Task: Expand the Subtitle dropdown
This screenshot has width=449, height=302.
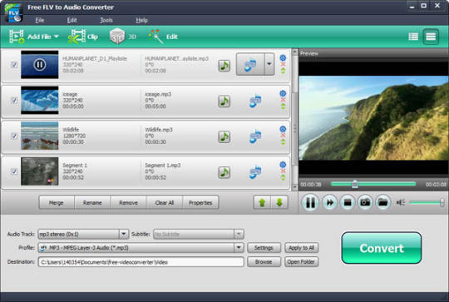Action: coord(239,234)
